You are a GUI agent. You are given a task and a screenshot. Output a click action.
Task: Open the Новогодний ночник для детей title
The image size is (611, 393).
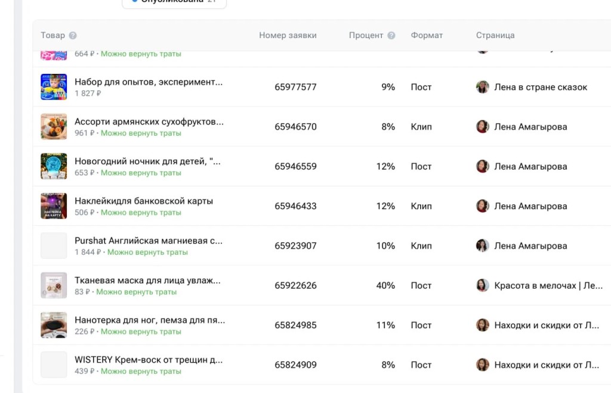click(148, 161)
